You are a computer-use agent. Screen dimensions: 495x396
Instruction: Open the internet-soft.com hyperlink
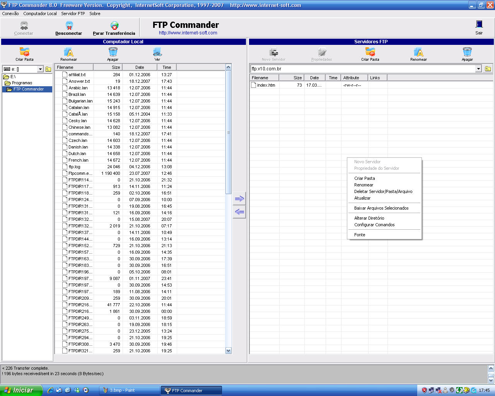click(188, 33)
